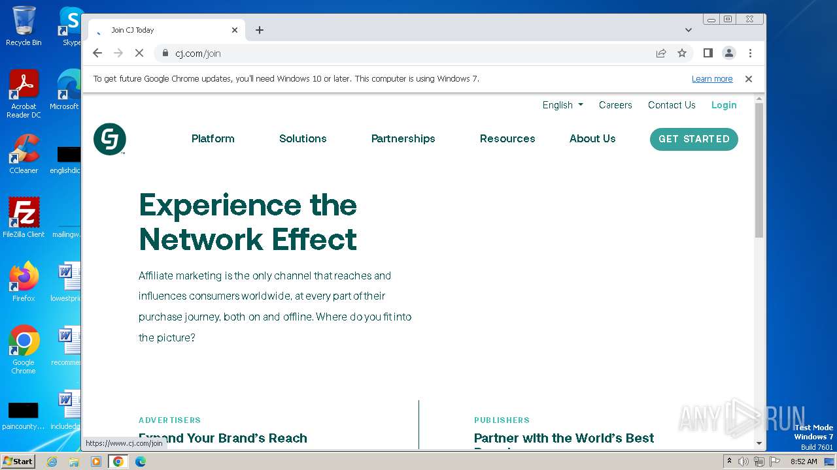The image size is (837, 470).
Task: Open the Windows Start menu
Action: (x=18, y=462)
